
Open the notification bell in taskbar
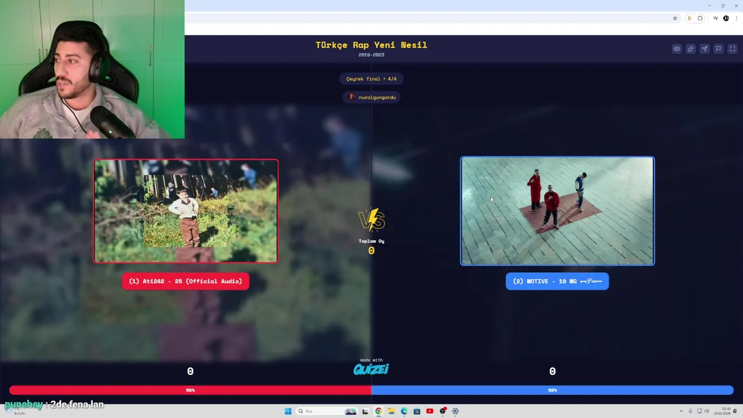click(x=735, y=411)
